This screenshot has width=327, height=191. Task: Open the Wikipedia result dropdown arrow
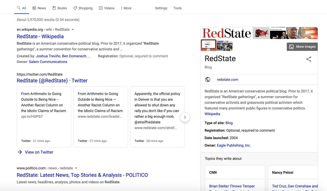pyautogui.click(x=73, y=29)
